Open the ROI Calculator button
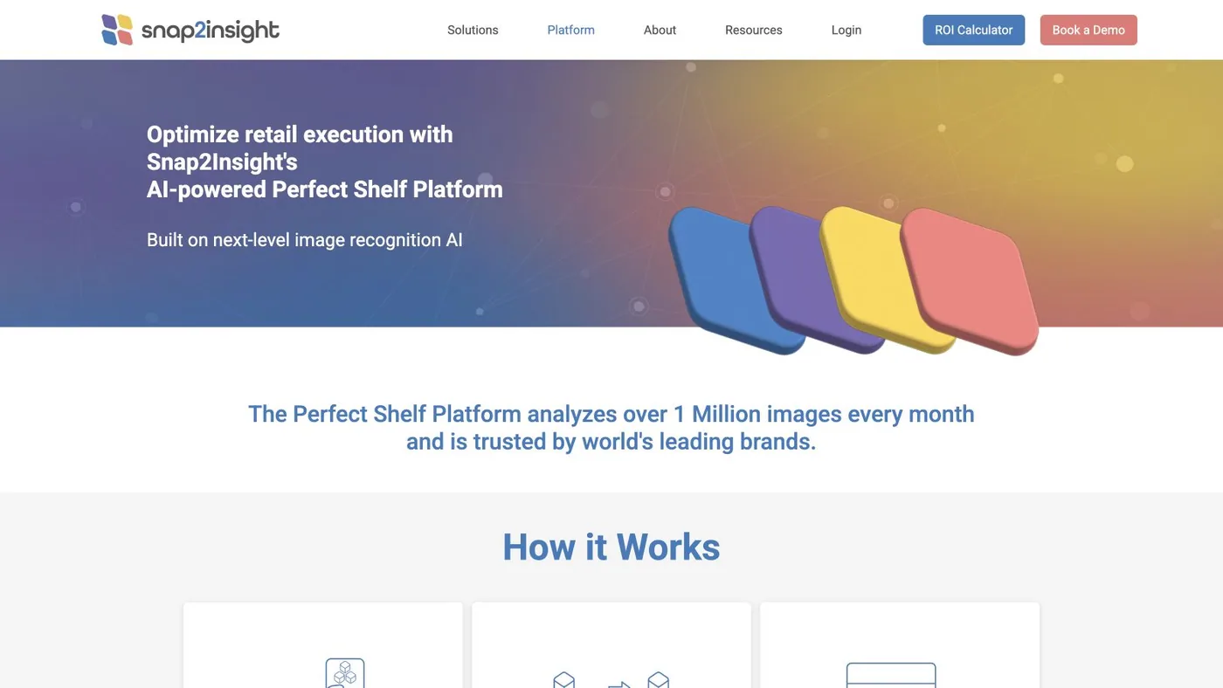The image size is (1223, 688). (974, 30)
